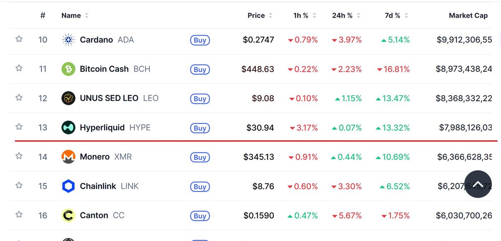Toggle the watchlist star for Hyperliquid
This screenshot has height=241, width=501.
click(19, 127)
